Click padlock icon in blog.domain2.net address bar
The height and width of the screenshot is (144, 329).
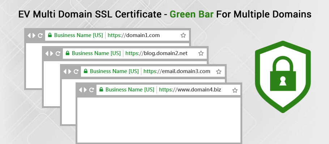pyautogui.click(x=67, y=53)
